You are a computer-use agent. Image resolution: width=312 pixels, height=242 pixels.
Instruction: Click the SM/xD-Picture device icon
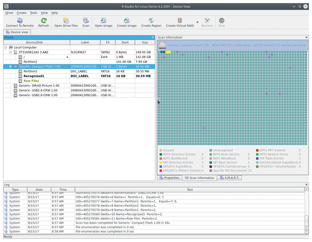click(x=15, y=86)
